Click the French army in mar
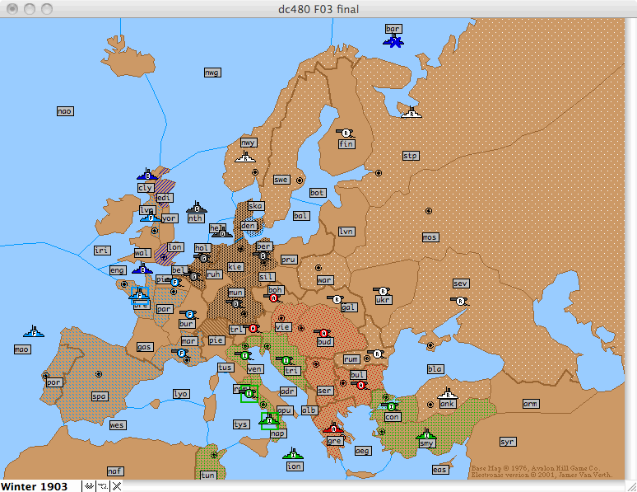This screenshot has width=637, height=492. [x=181, y=353]
